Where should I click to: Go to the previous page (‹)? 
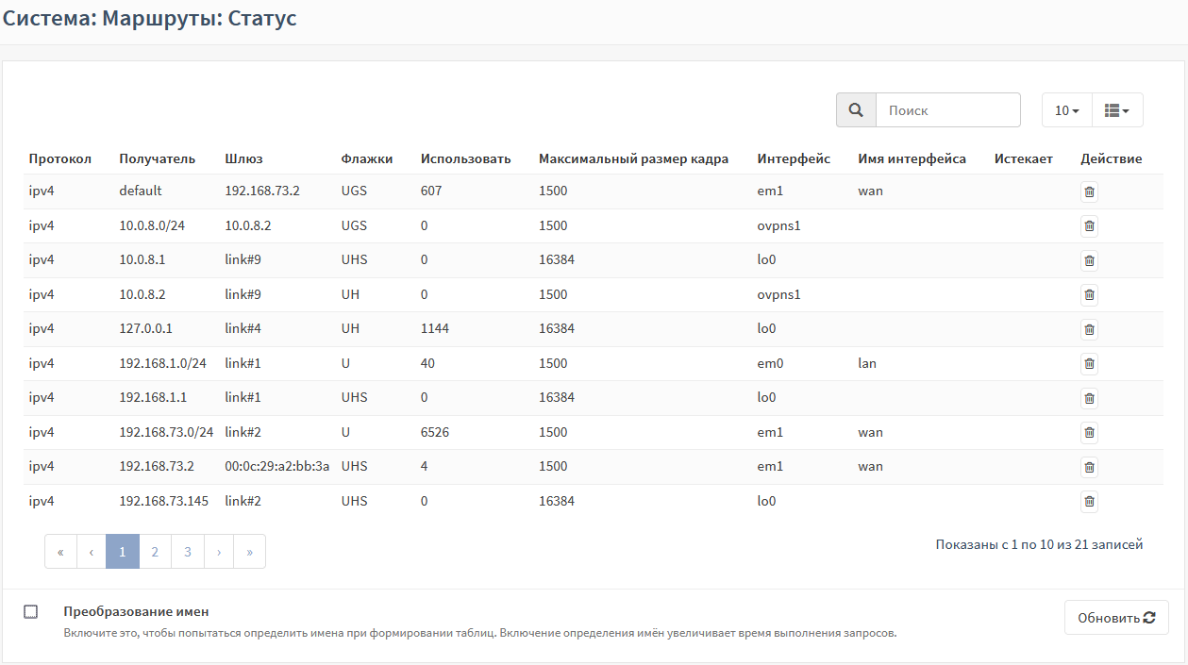tap(92, 552)
